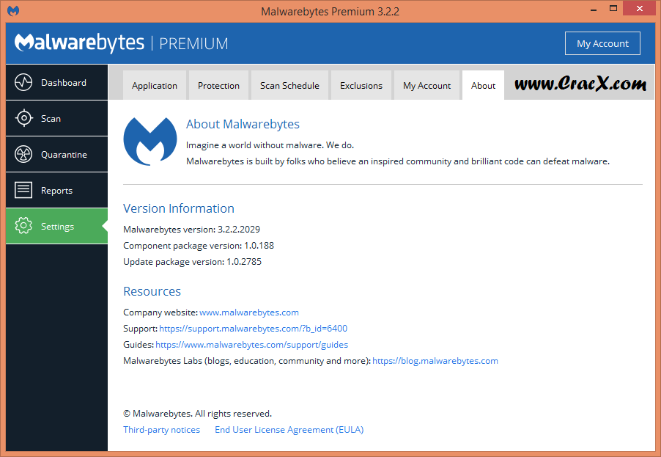Minimize the Malwarebytes window
Viewport: 661px width, 457px height.
594,10
